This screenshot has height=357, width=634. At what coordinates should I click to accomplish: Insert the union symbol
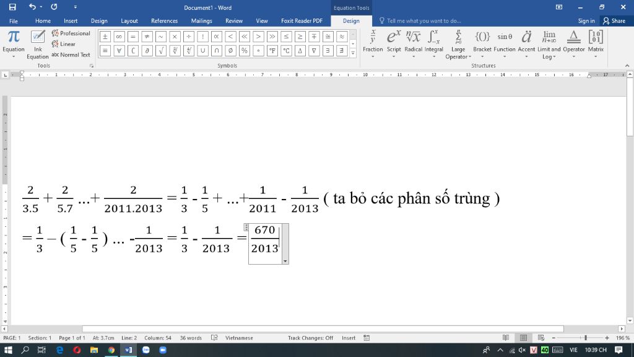pyautogui.click(x=202, y=51)
